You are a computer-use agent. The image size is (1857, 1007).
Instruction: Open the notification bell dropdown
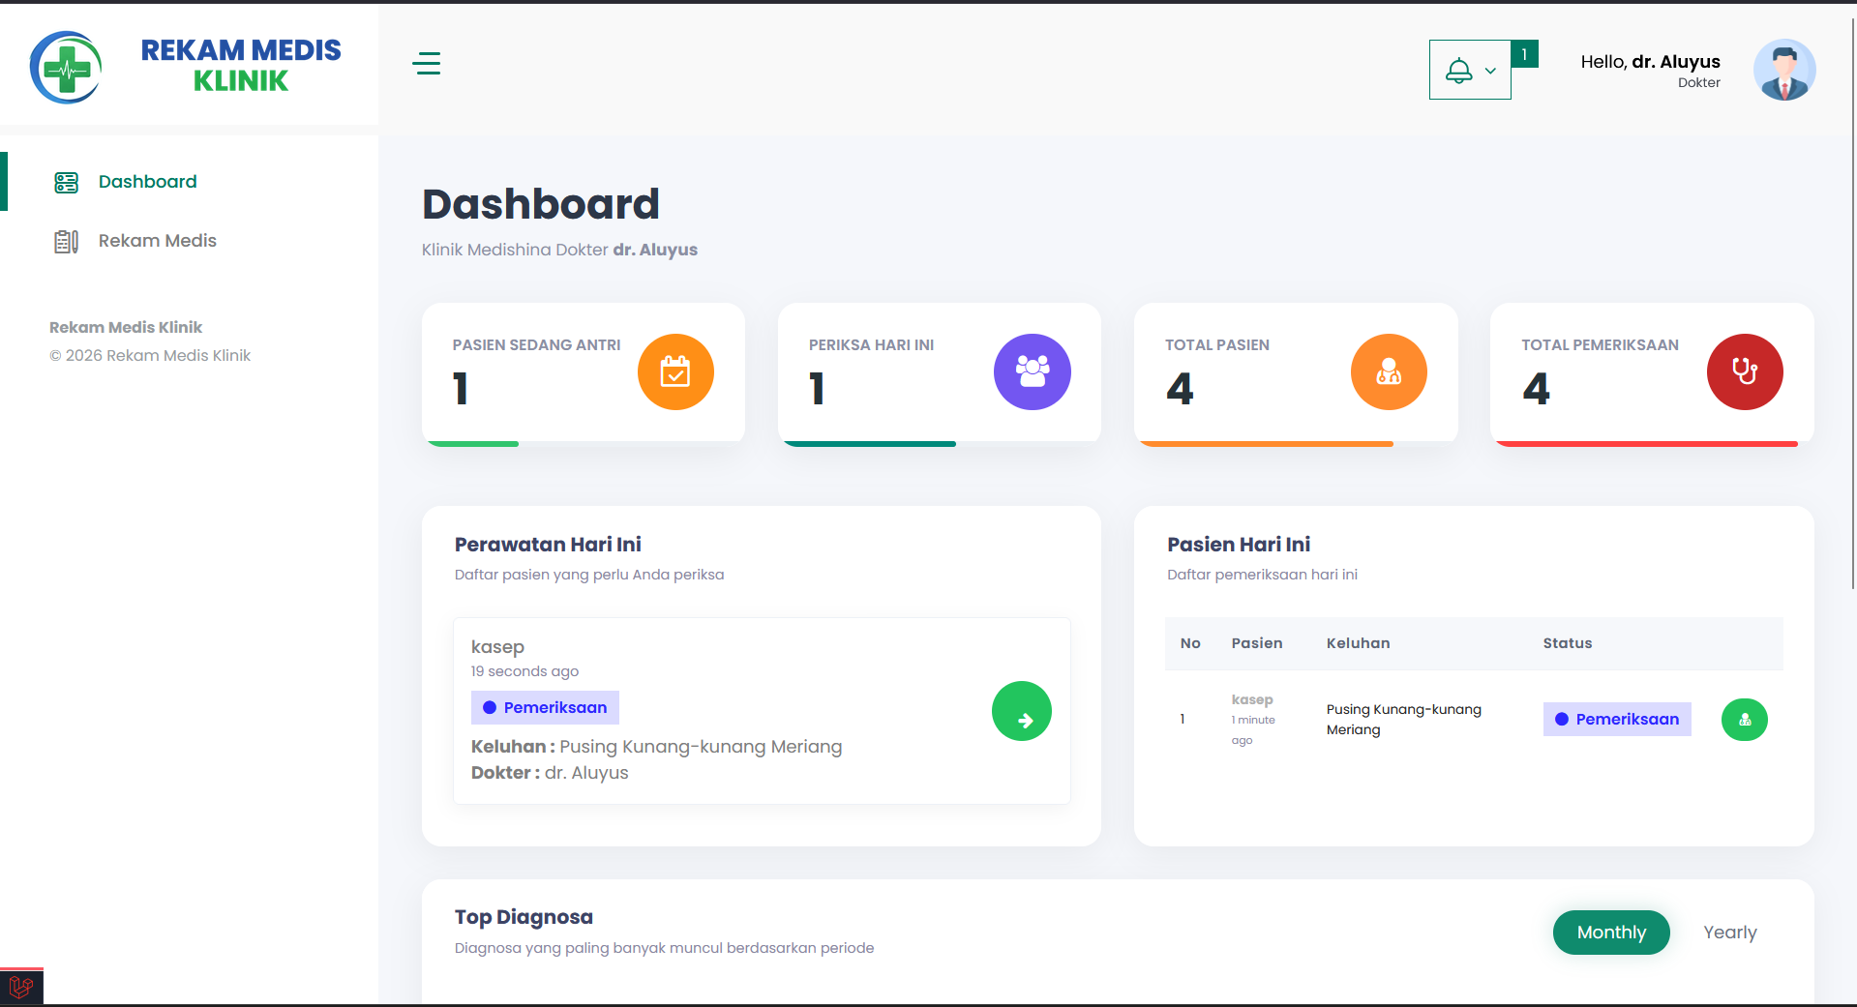pos(1470,70)
